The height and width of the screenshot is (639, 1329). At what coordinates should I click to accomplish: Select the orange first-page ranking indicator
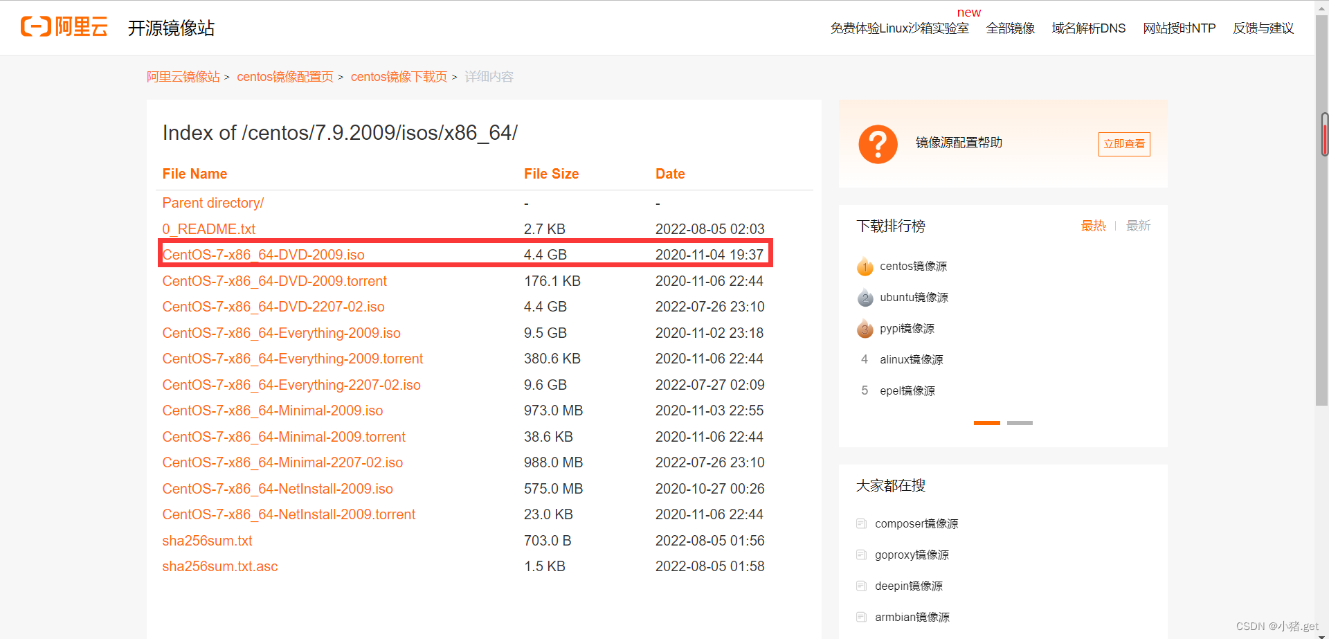click(x=987, y=423)
